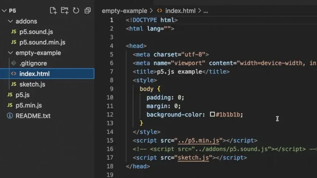The width and height of the screenshot is (317, 178).
Task: Collapse the P5 root folder section
Action: click(4, 11)
